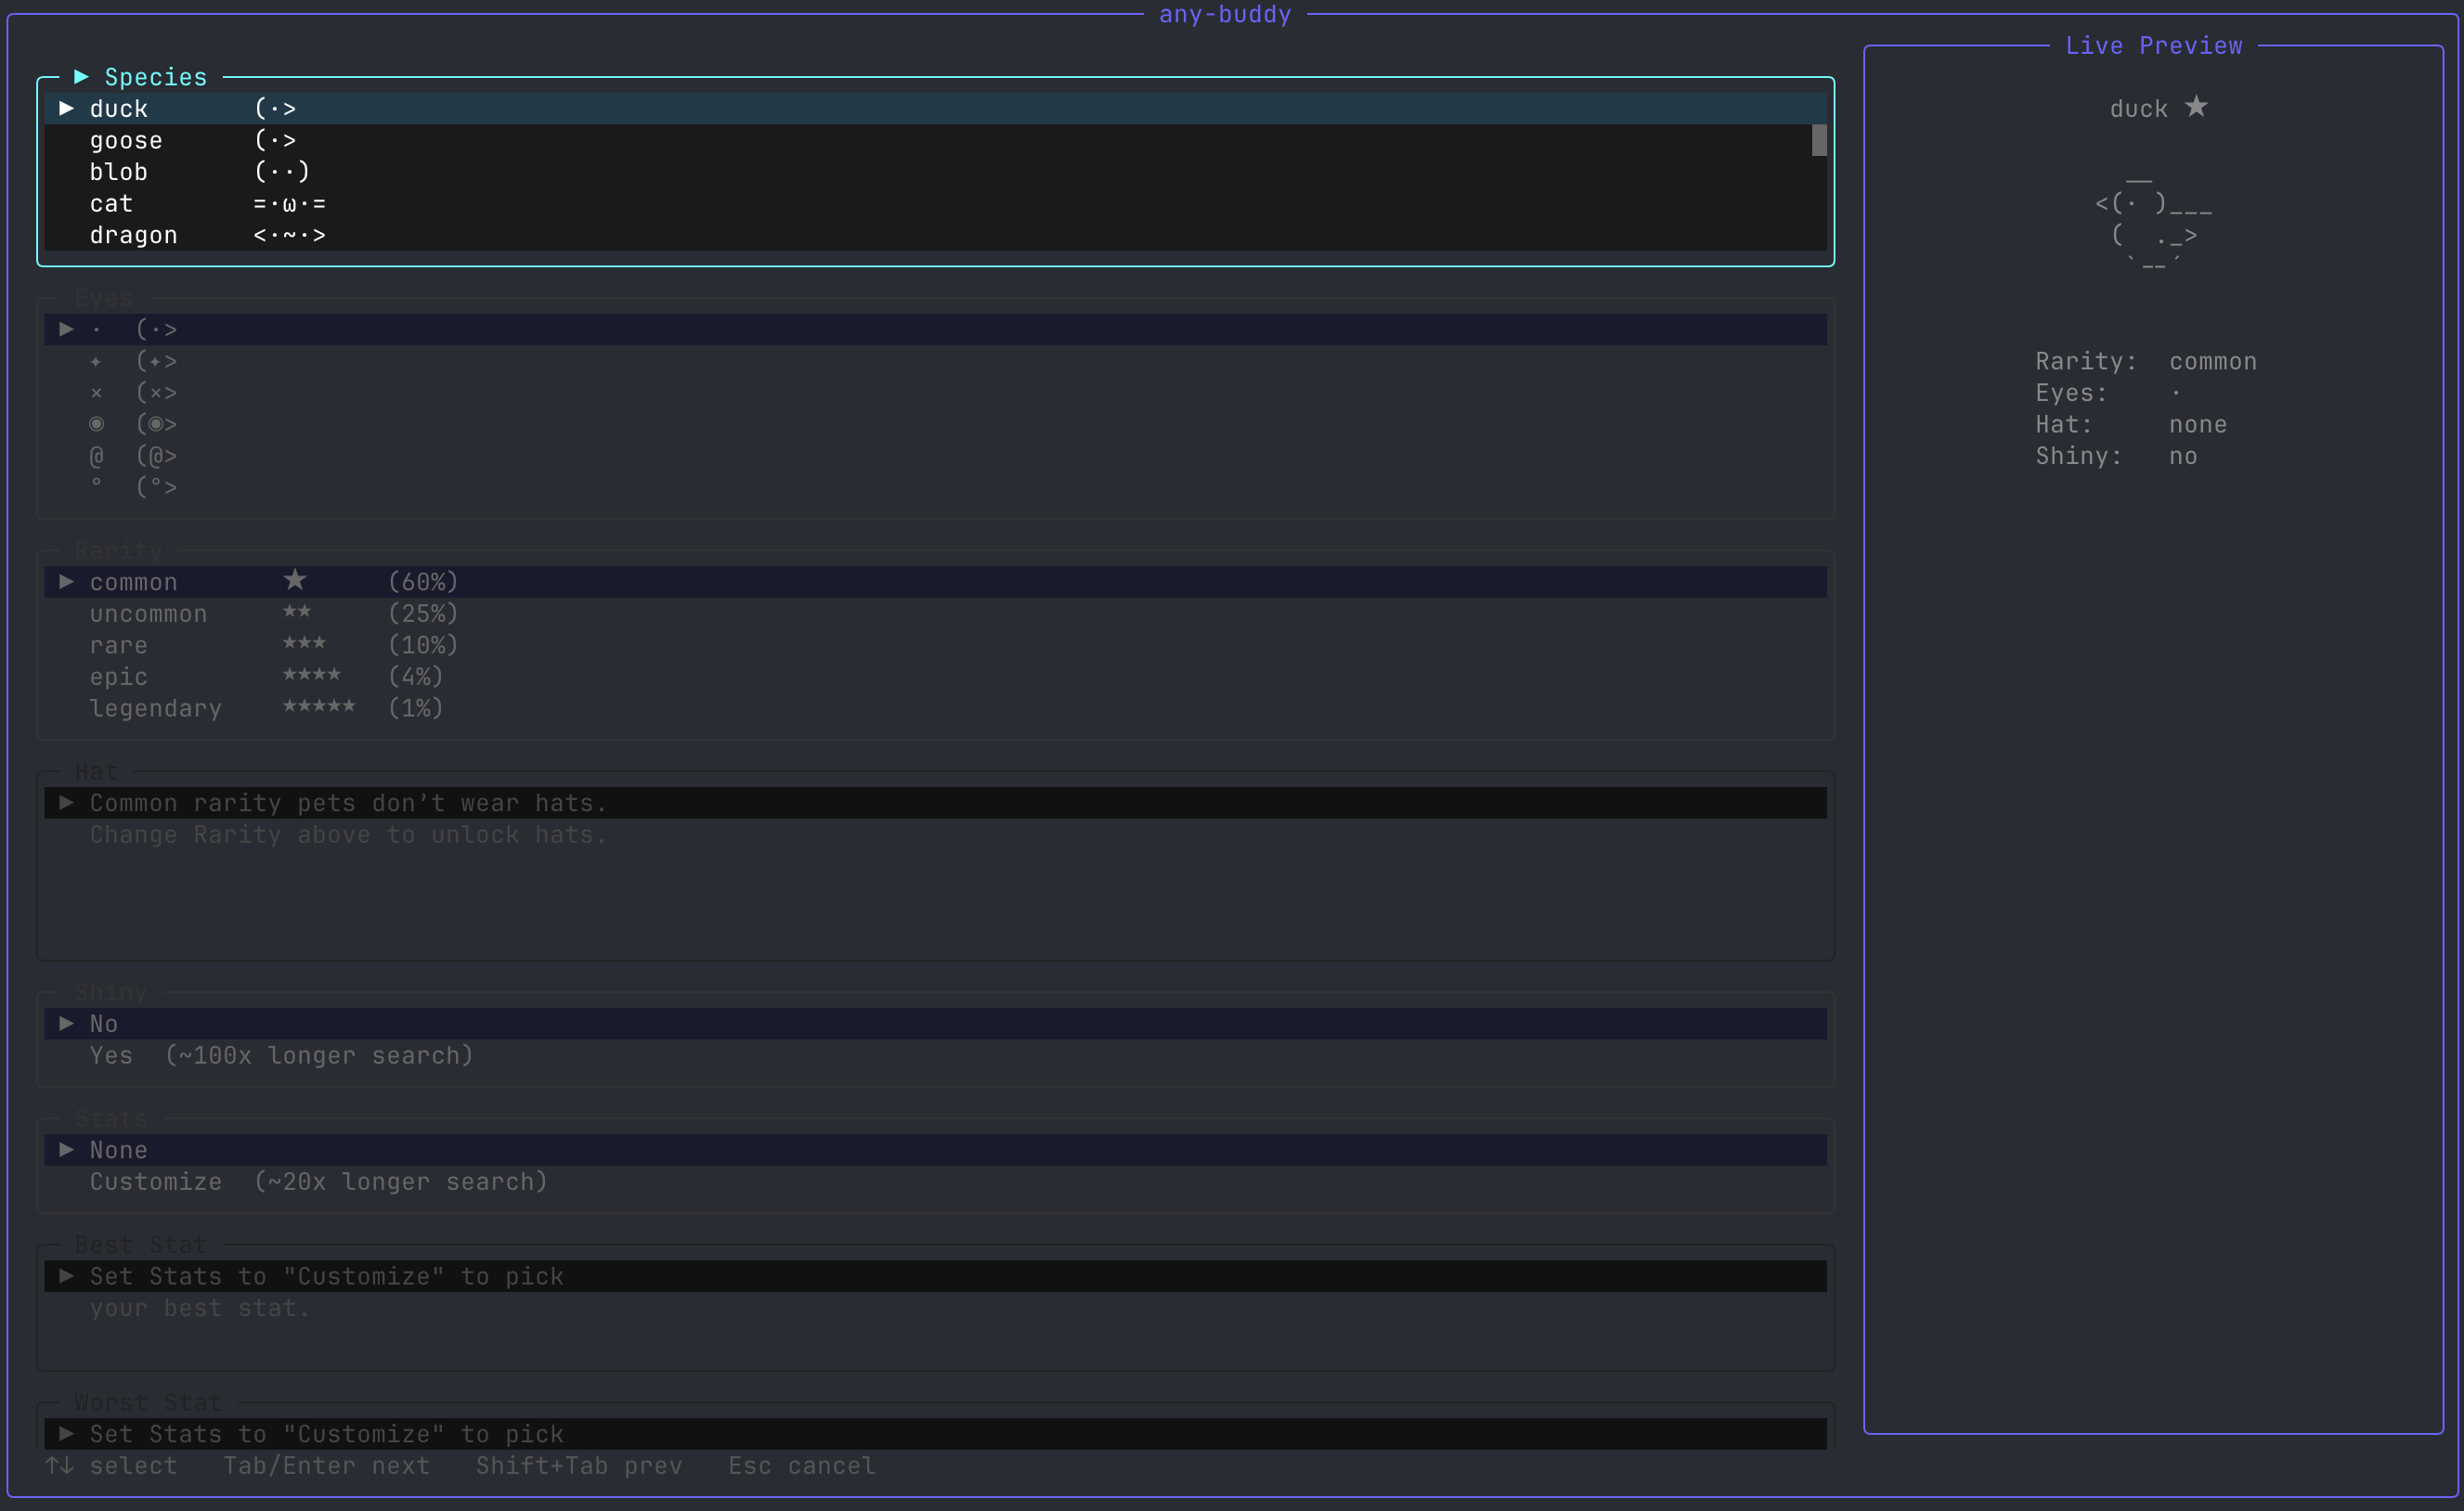
Task: Click the Rarity panel header
Action: click(x=119, y=551)
